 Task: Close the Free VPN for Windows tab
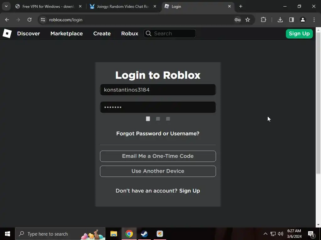pyautogui.click(x=80, y=6)
